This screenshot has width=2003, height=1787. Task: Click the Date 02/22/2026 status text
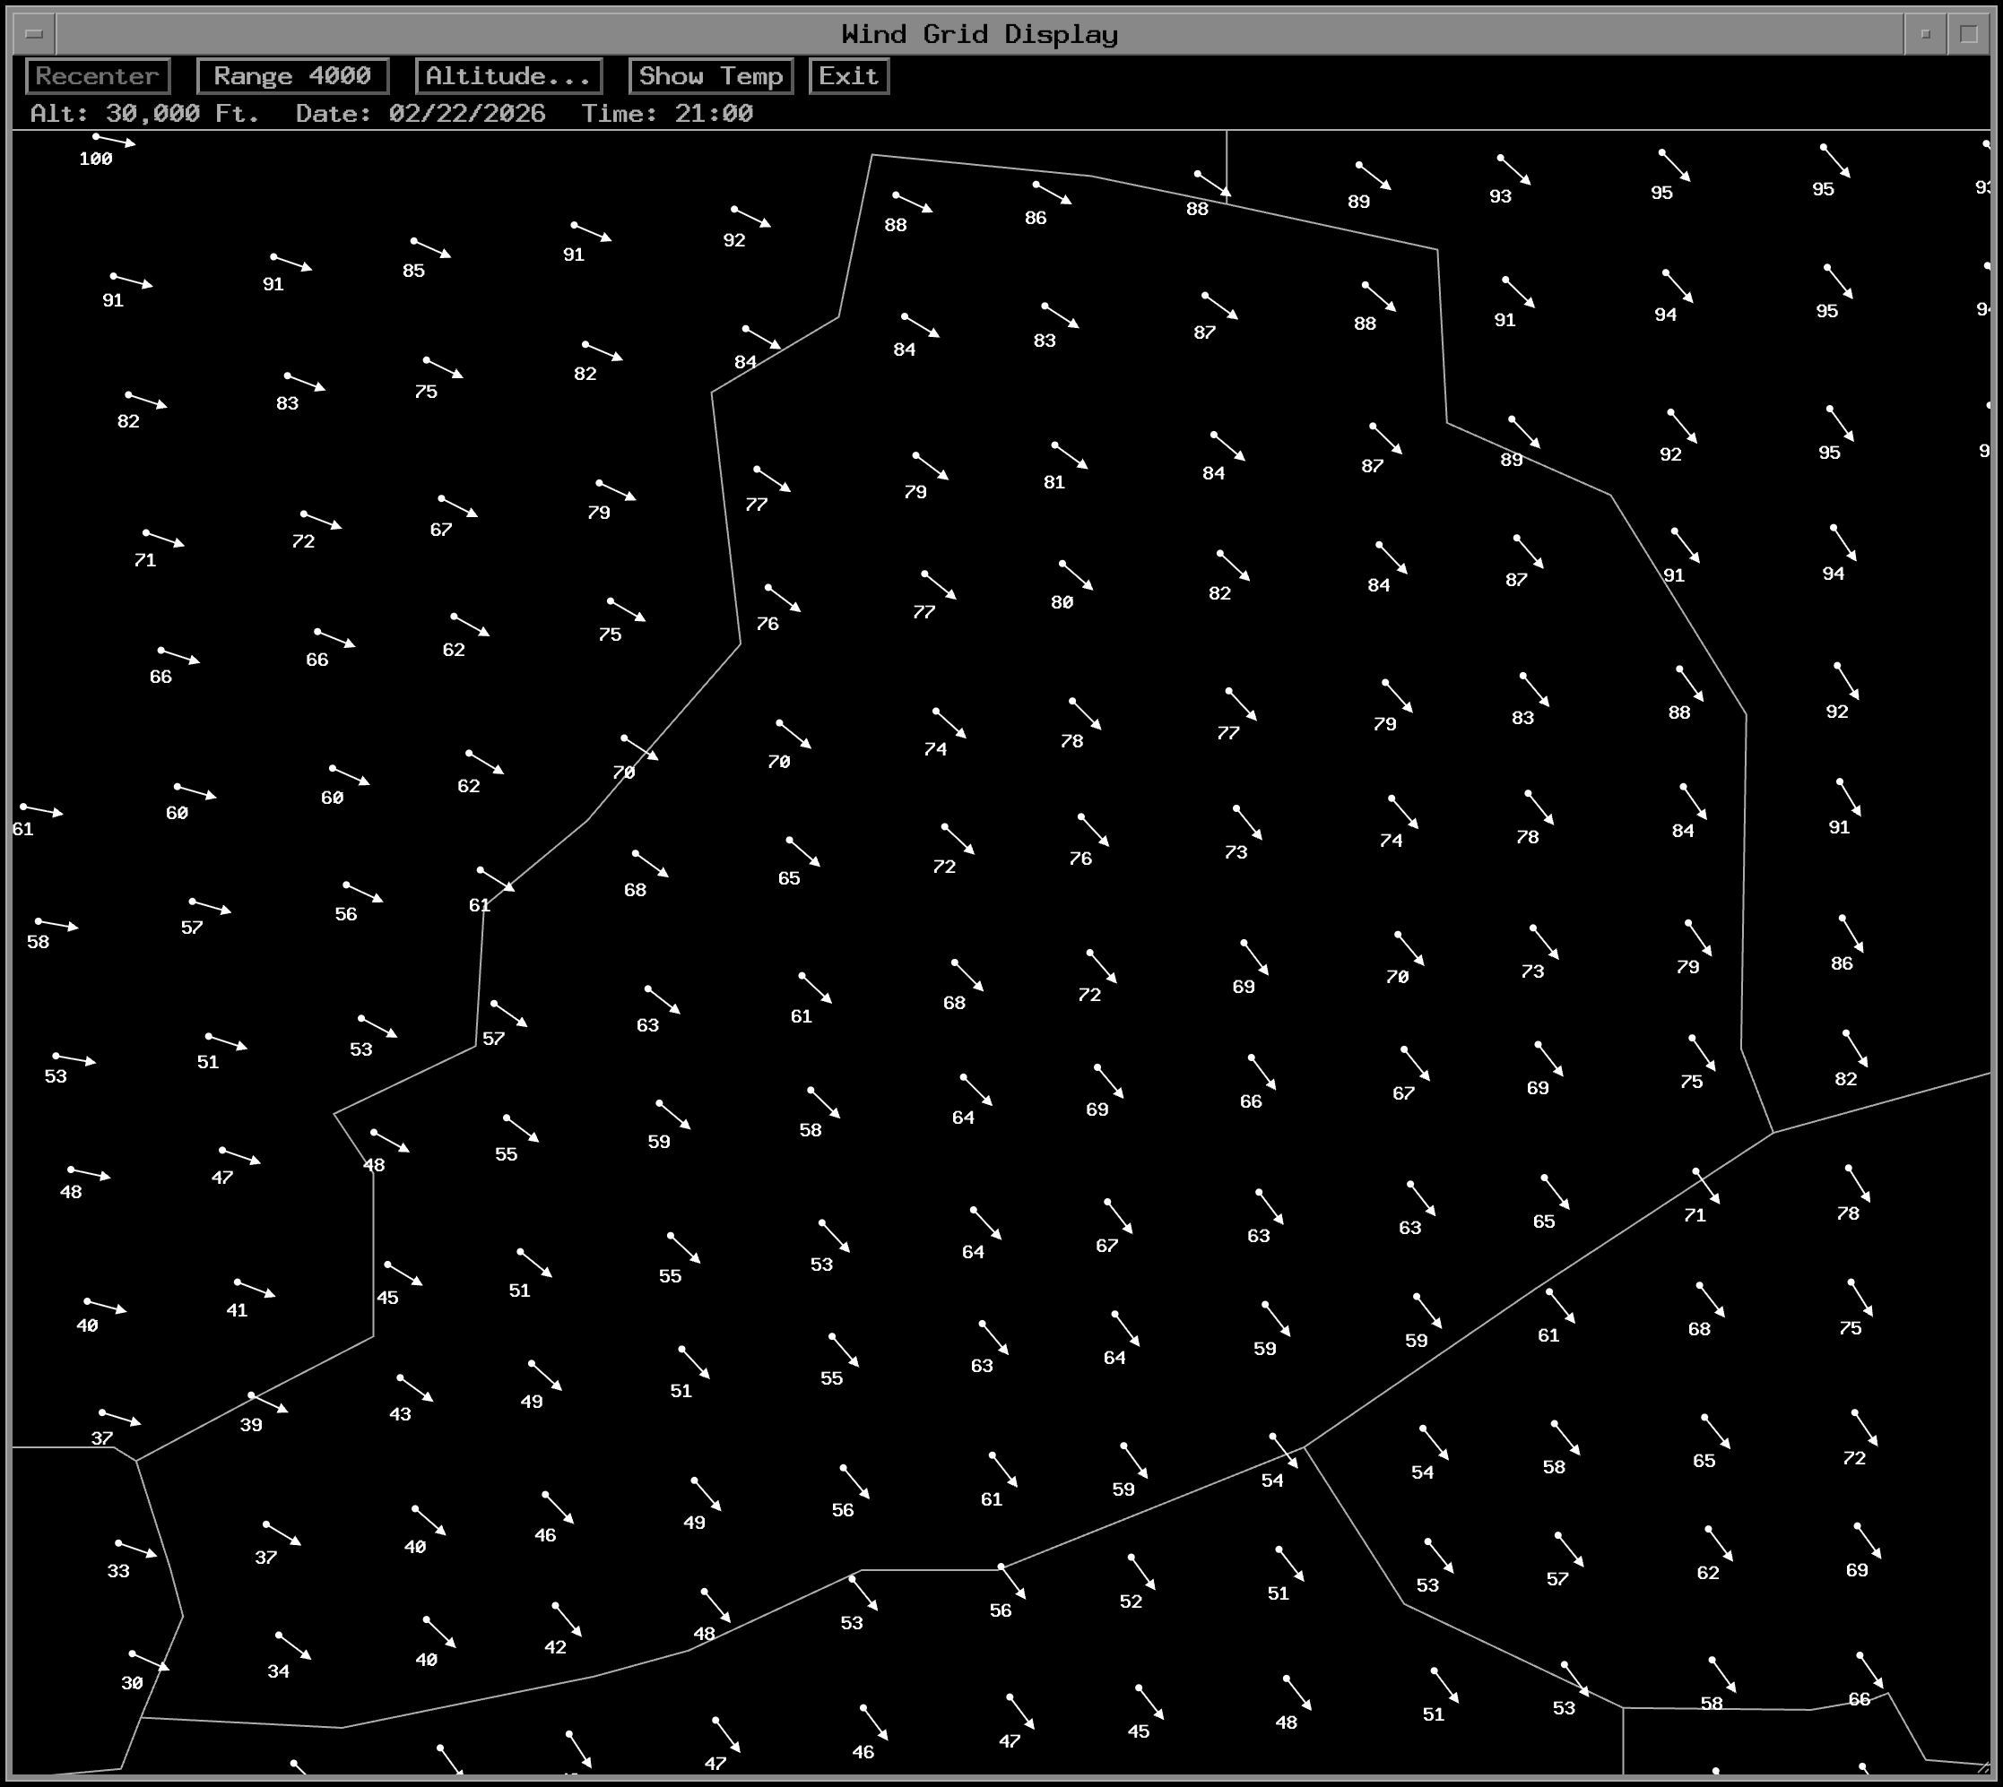pyautogui.click(x=420, y=114)
